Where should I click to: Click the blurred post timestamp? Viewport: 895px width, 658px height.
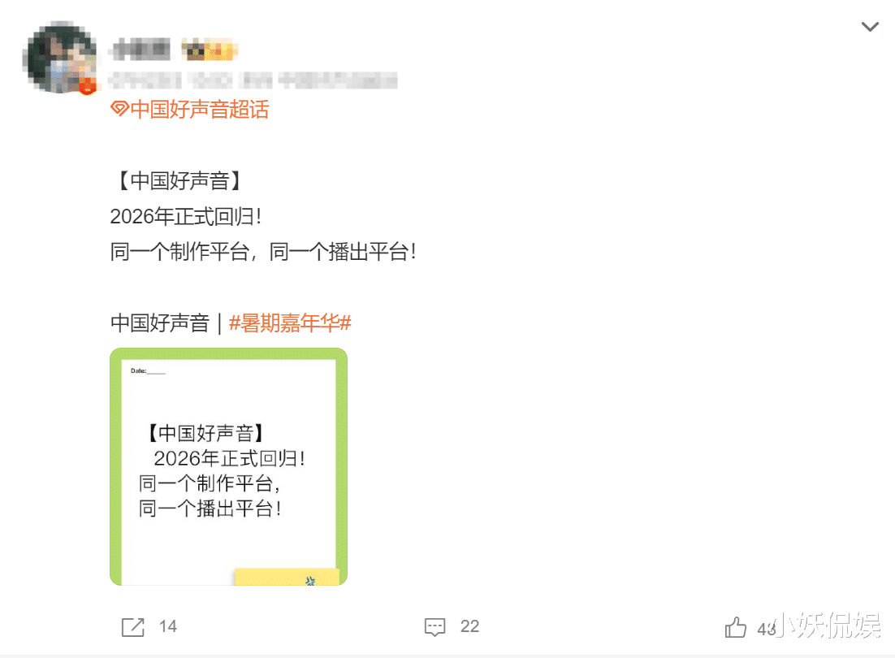(171, 80)
